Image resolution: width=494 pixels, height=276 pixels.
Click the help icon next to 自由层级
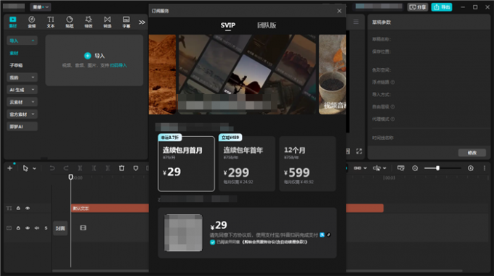(x=392, y=106)
